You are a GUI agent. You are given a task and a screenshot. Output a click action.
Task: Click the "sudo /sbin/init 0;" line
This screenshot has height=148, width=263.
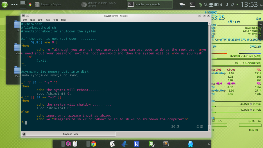tap(54, 108)
